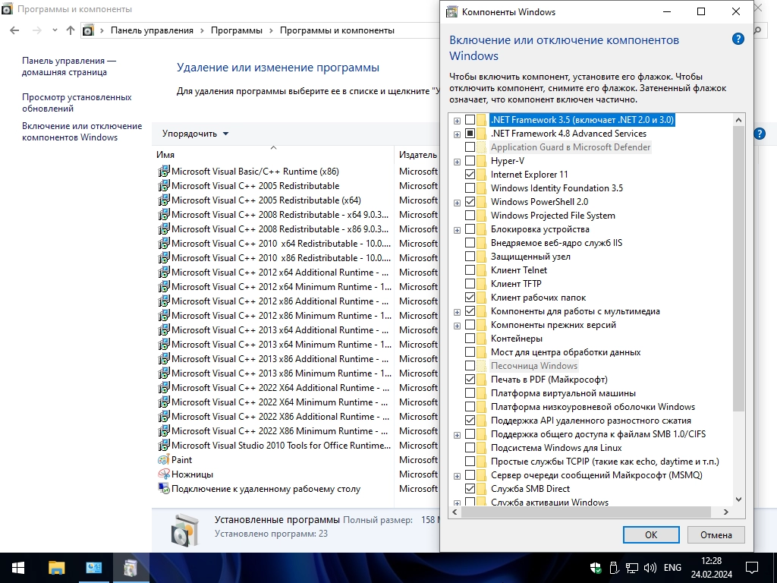Enable the .NET Framework 3.5 checkbox

point(470,120)
